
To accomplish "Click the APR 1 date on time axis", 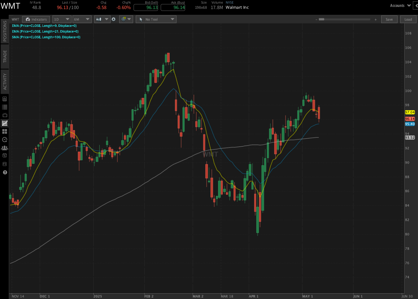I will (253, 296).
